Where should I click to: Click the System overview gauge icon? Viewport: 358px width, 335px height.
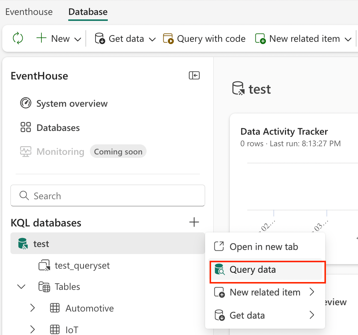(x=26, y=103)
